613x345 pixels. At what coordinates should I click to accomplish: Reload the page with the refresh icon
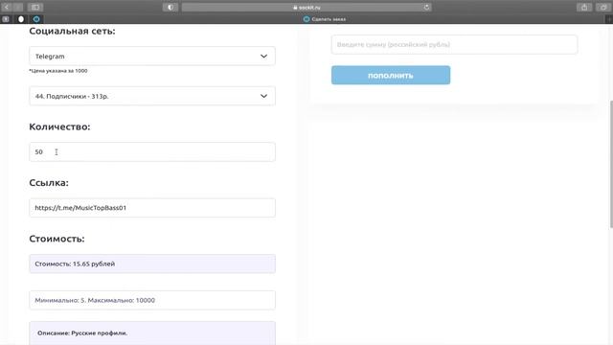[x=426, y=7]
